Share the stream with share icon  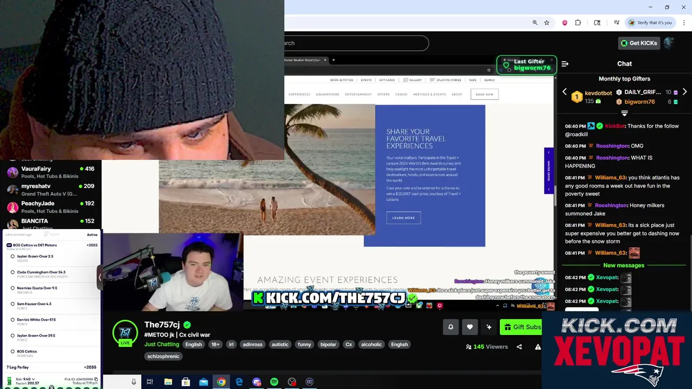519,347
